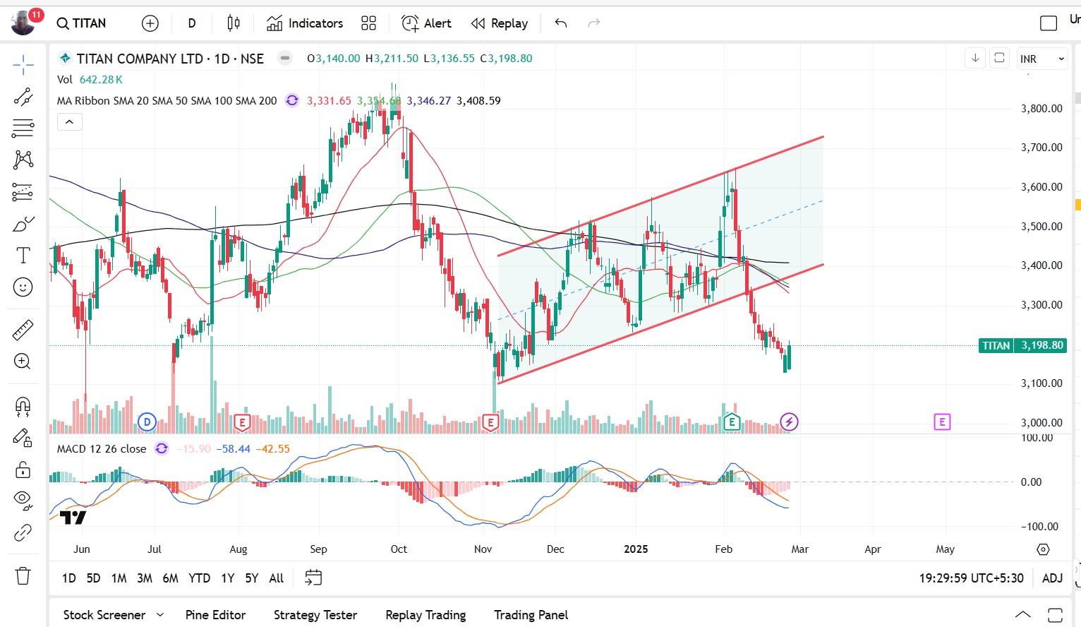Redo the last undone action
The width and height of the screenshot is (1081, 627).
pos(594,23)
